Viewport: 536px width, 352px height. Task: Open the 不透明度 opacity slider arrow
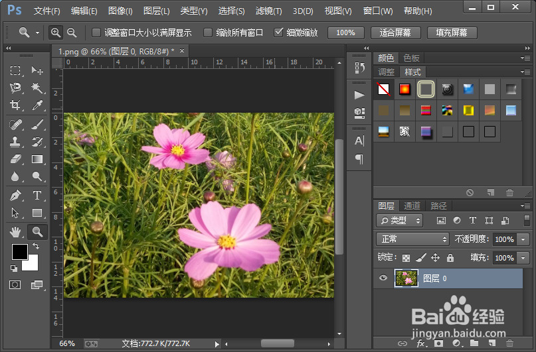[x=523, y=239]
